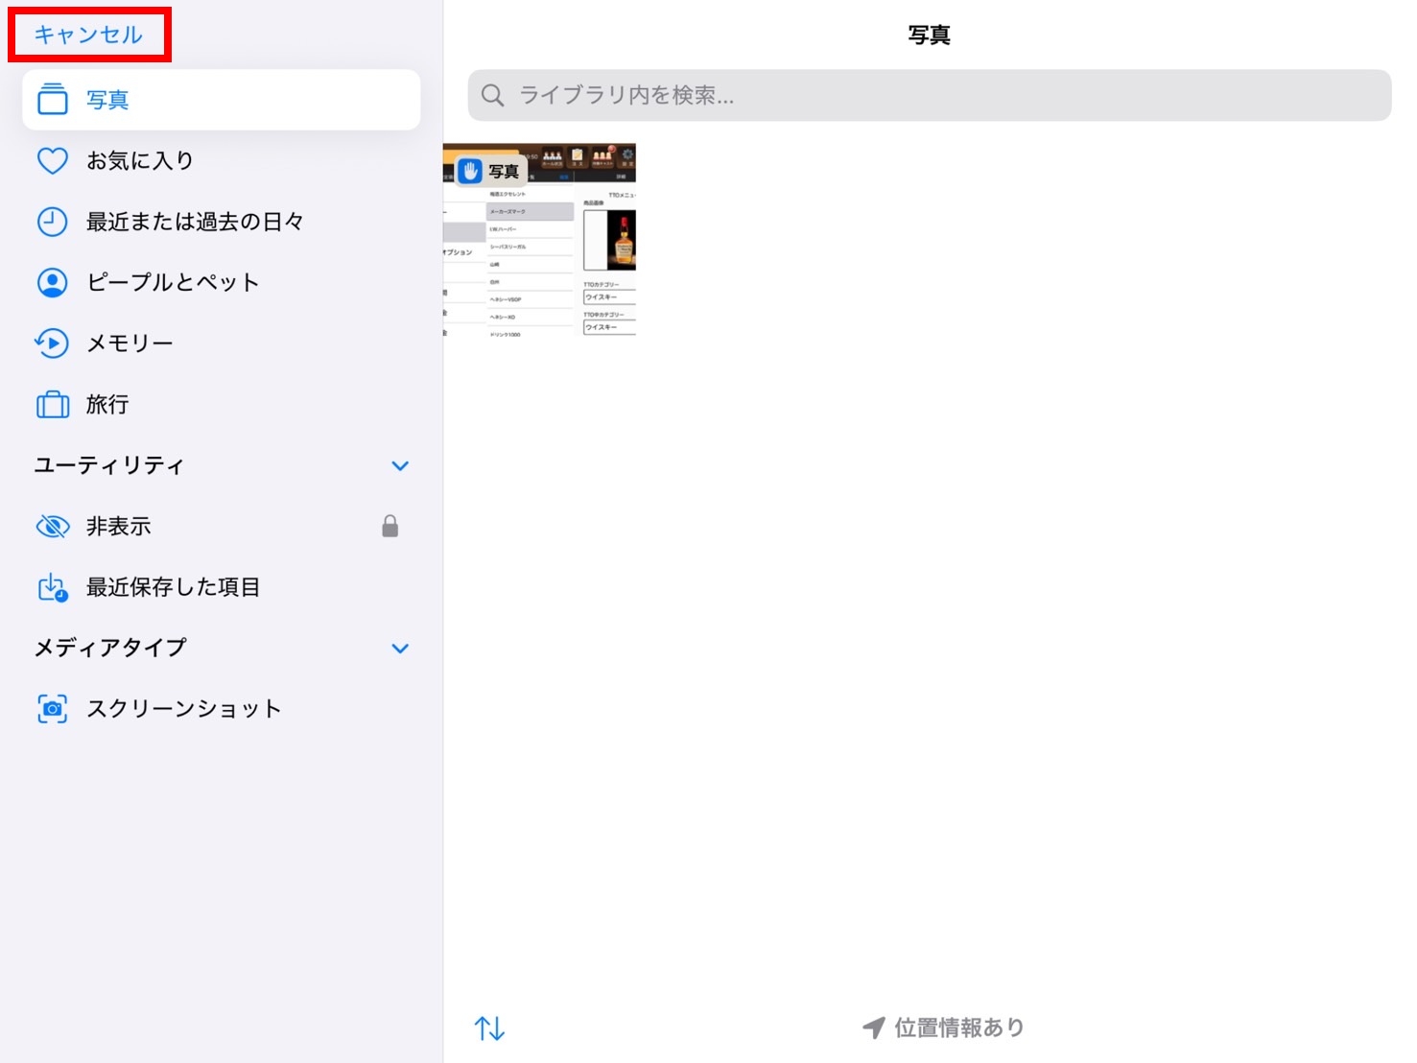Collapse the ユーティリティ section chevron
1417x1063 pixels.
click(x=400, y=466)
